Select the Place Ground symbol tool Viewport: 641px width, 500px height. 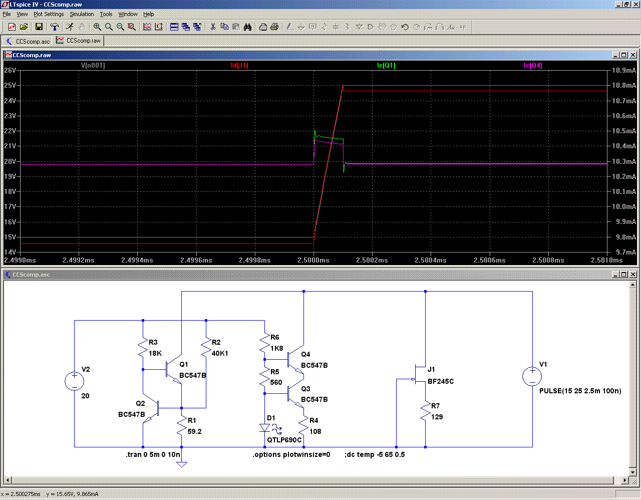tap(301, 27)
